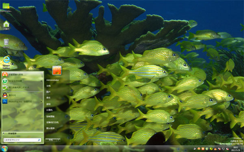The height and width of the screenshot is (152, 244).
Task: Expand the Photoshop shortcut jump list arrow
Action: click(41, 102)
